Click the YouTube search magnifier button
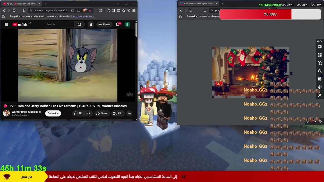Screen dimensions: 324x182 [x=79, y=24]
